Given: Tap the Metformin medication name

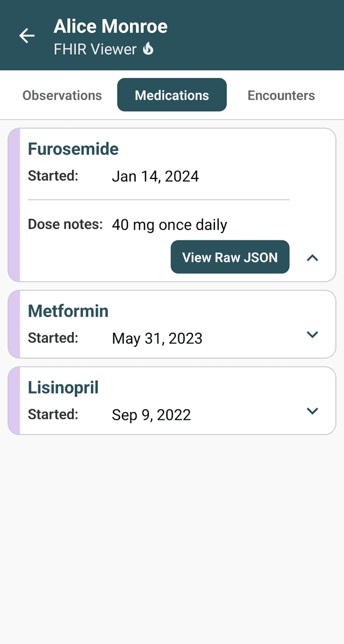Looking at the screenshot, I should (x=68, y=311).
